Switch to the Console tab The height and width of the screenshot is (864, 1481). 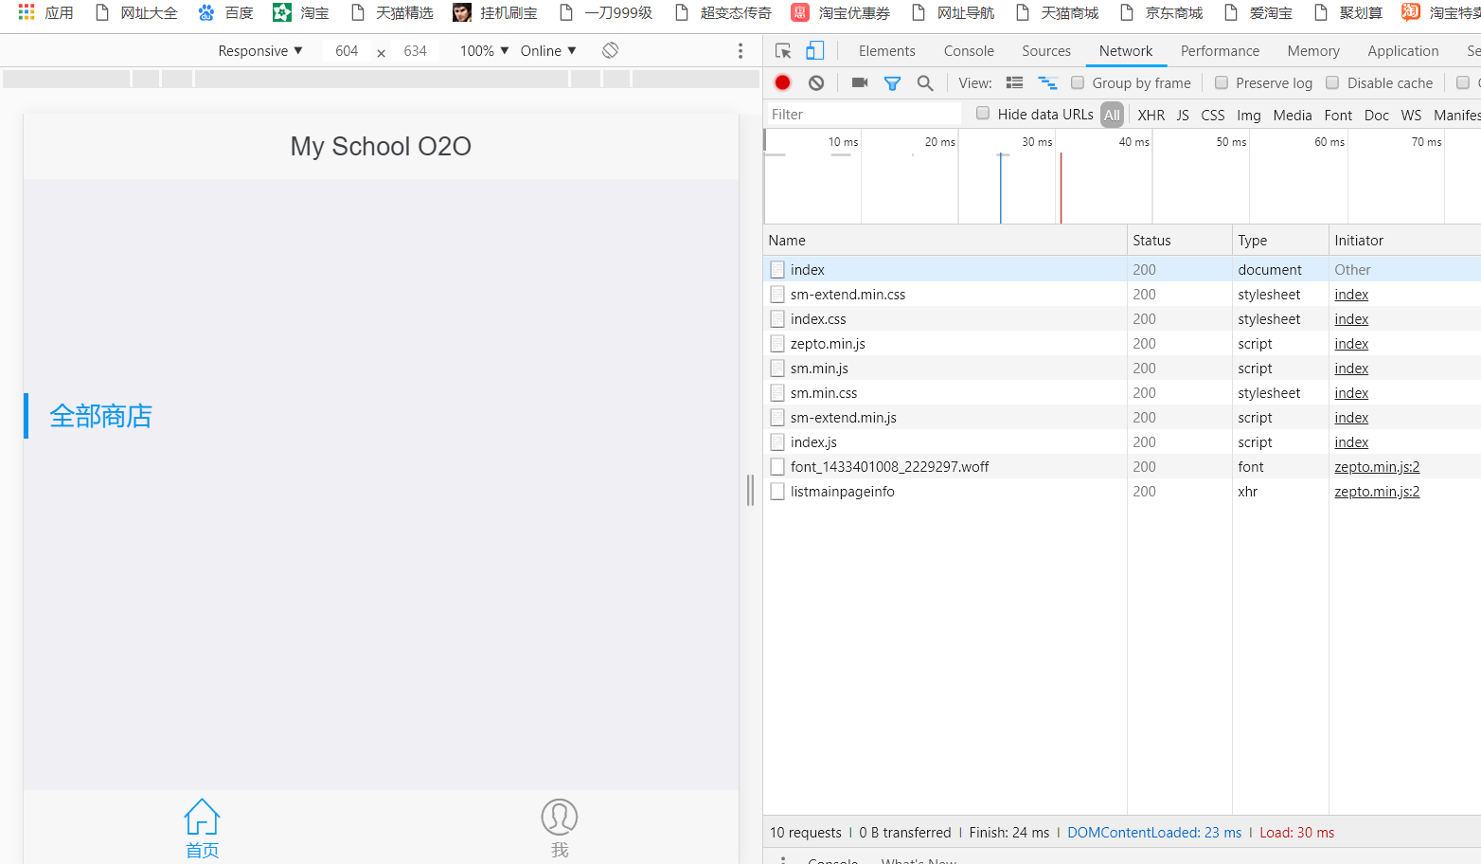point(969,51)
